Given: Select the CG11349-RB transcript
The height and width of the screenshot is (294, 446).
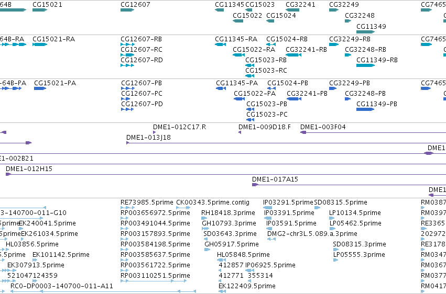Looking at the screenshot, I should 365,65.
